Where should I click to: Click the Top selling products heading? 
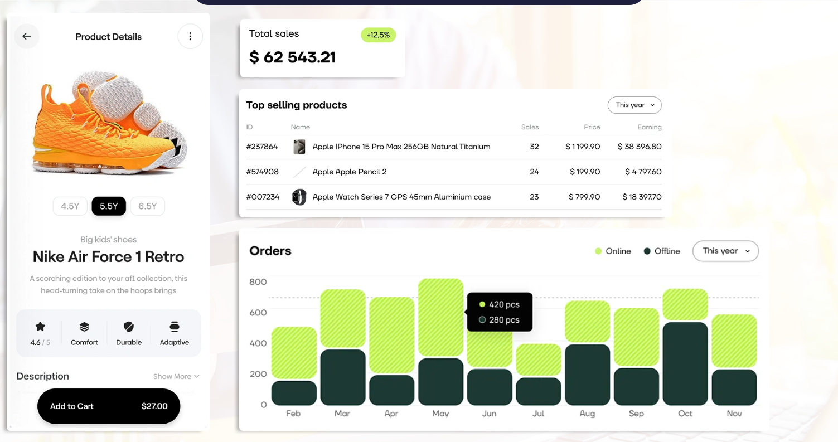(x=297, y=105)
